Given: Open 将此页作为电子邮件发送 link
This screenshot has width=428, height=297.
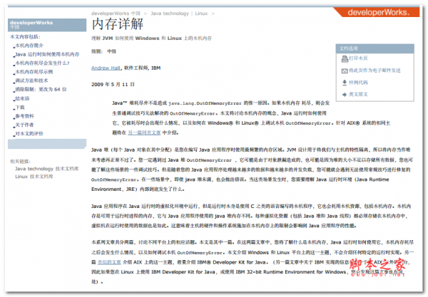Looking at the screenshot, I should (374, 71).
